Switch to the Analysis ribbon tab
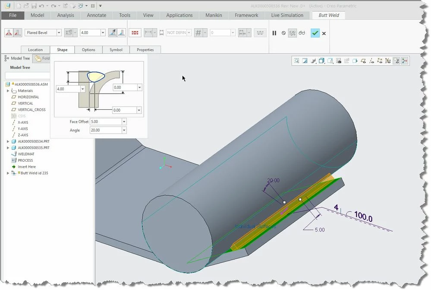This screenshot has width=431, height=290. point(66,16)
